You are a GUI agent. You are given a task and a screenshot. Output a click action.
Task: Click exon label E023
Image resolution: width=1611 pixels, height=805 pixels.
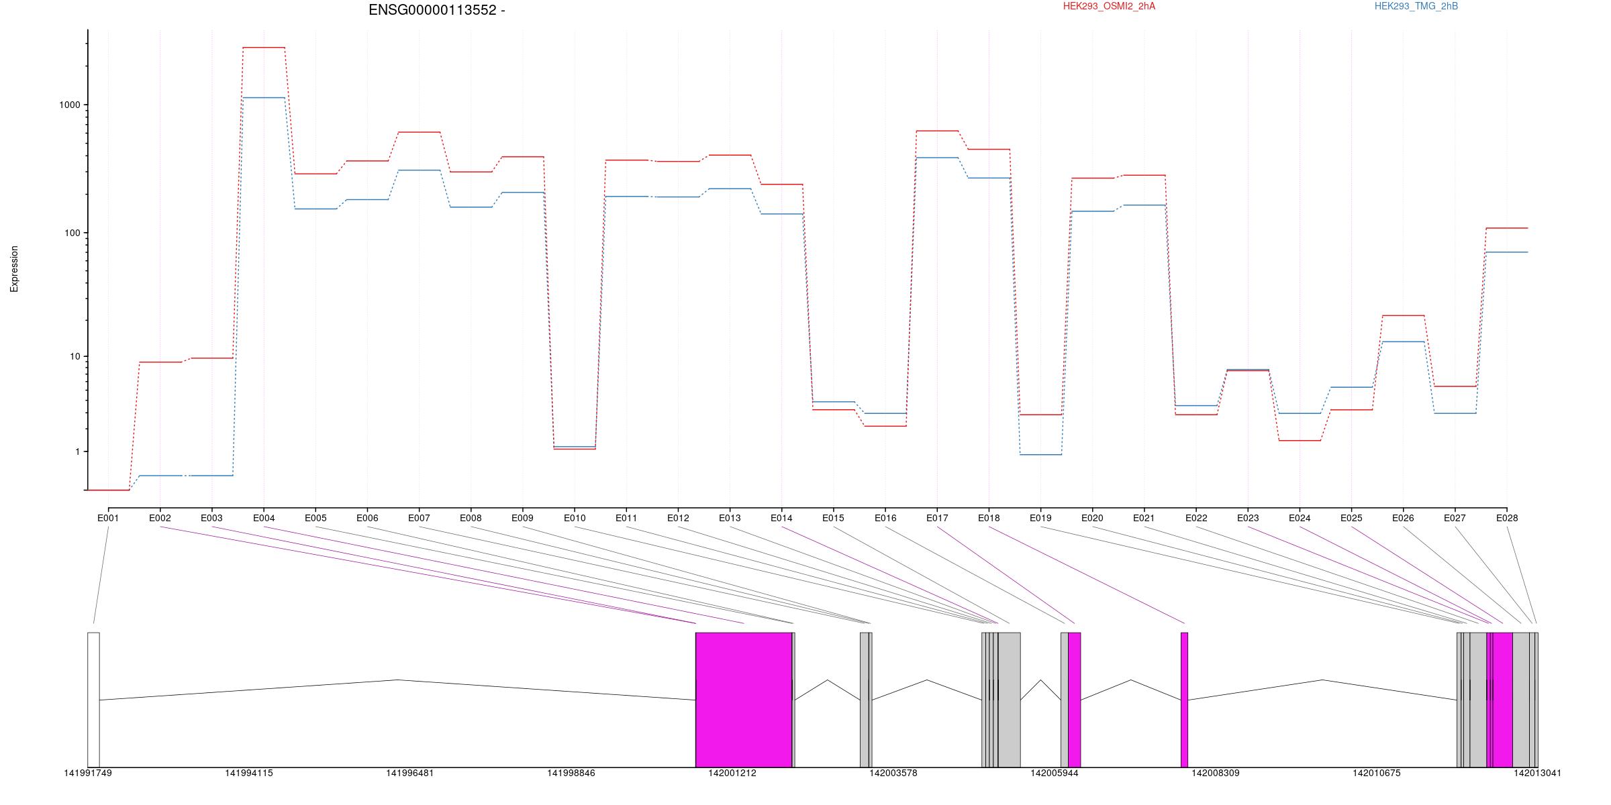[1248, 518]
